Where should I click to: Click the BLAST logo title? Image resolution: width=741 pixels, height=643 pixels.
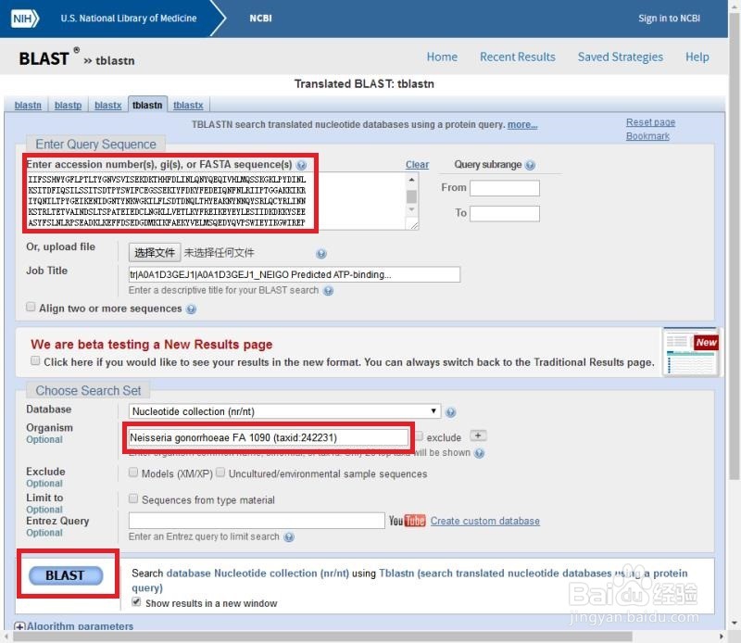click(x=44, y=58)
